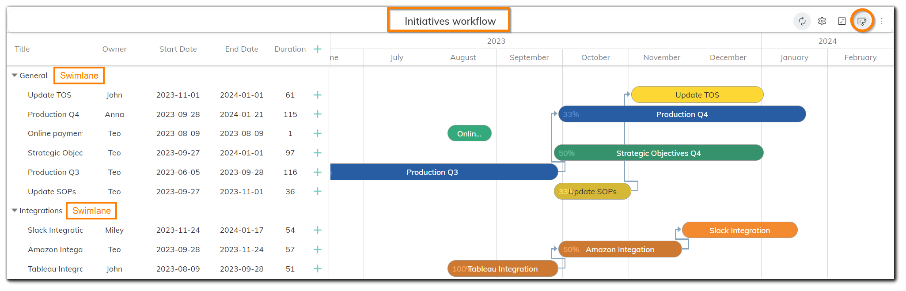The height and width of the screenshot is (291, 906).
Task: Click the Title column header
Action: click(22, 49)
